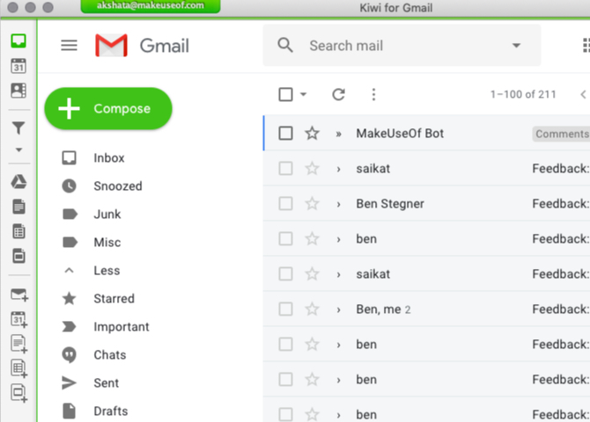This screenshot has width=590, height=422.
Task: Click the Compose button
Action: click(108, 109)
